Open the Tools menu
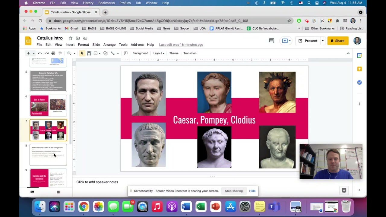 click(x=123, y=45)
